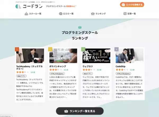The height and width of the screenshot is (117, 159).
Task: Click the 口コミを投稿する orange button
Action: coord(132,5)
